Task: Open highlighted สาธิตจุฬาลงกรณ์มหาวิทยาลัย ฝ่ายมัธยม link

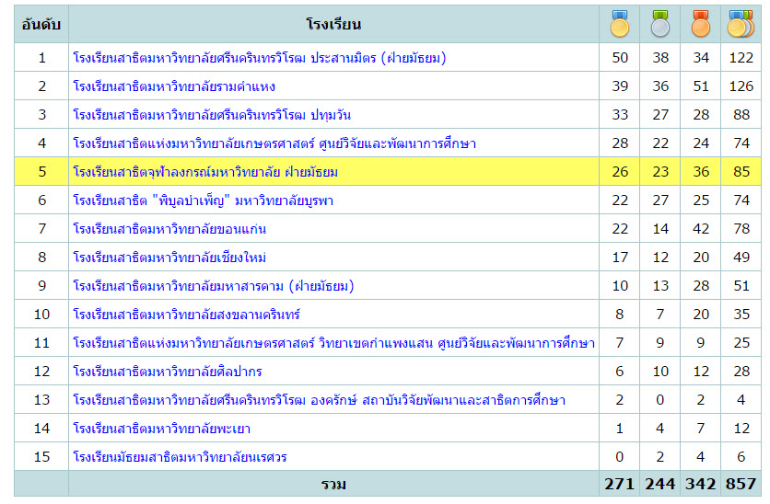Action: click(x=205, y=172)
